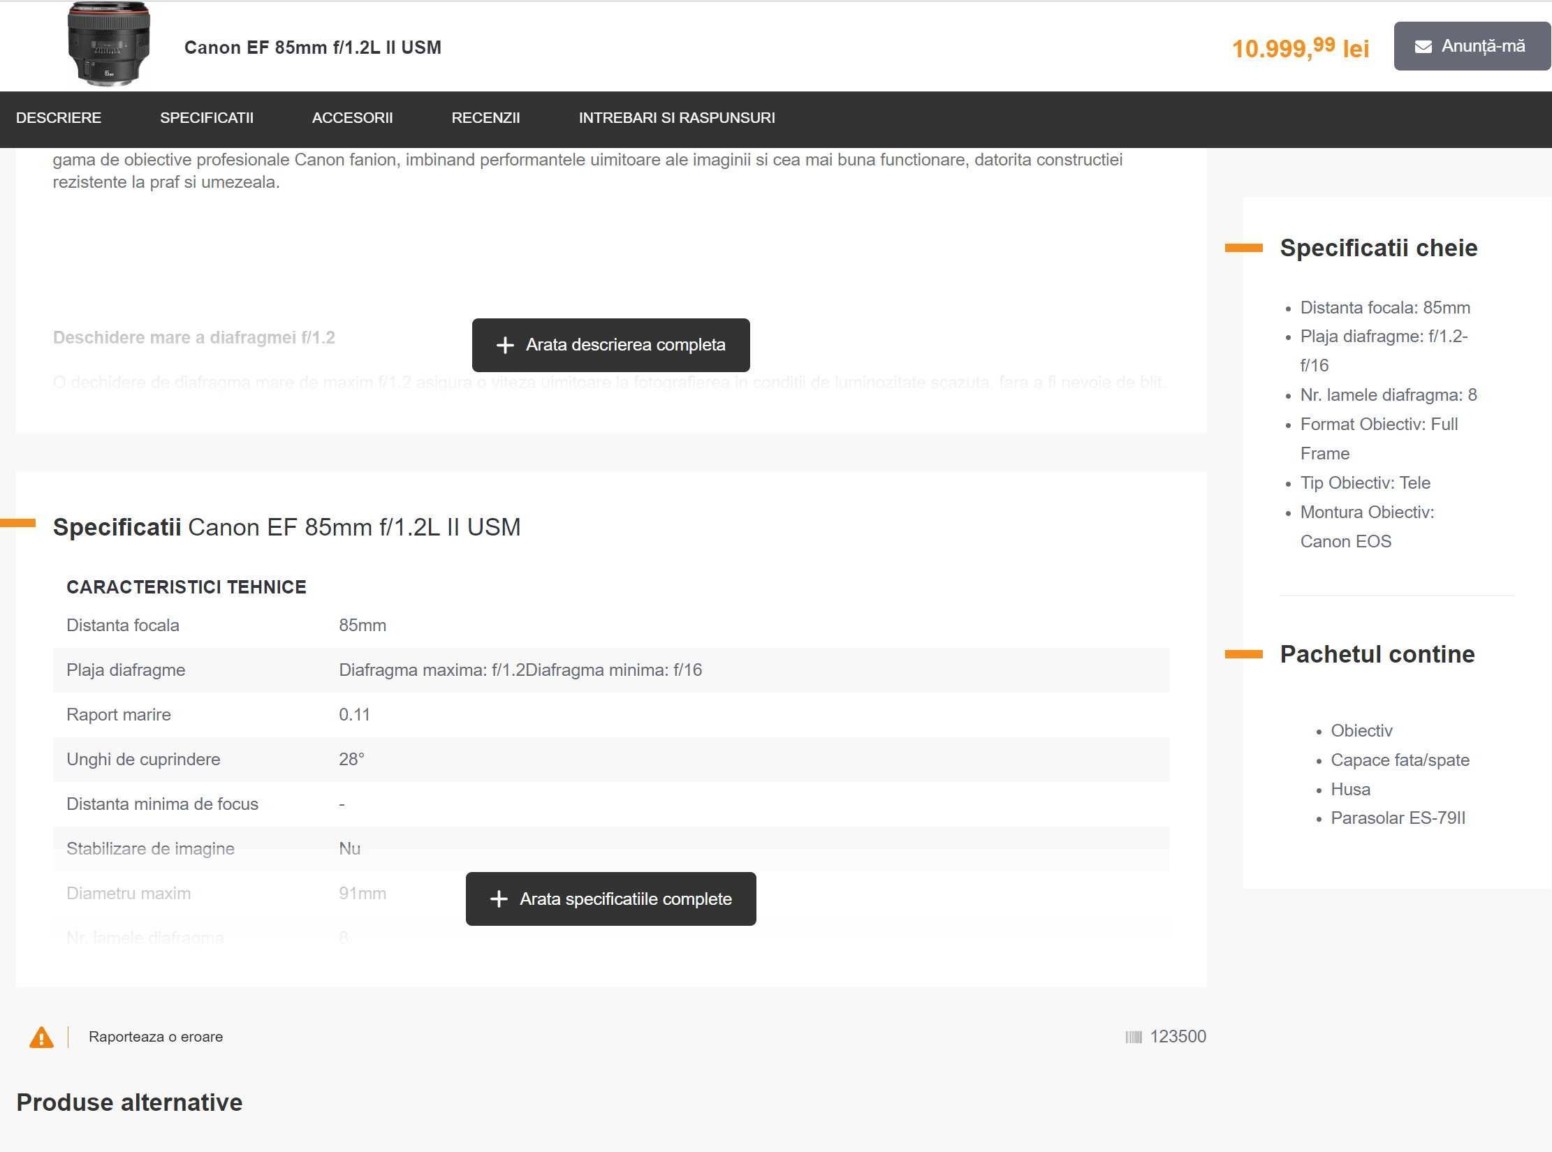Screen dimensions: 1552x1152
Task: Click the Distanta focala: 85mm key spec
Action: [x=1385, y=308]
